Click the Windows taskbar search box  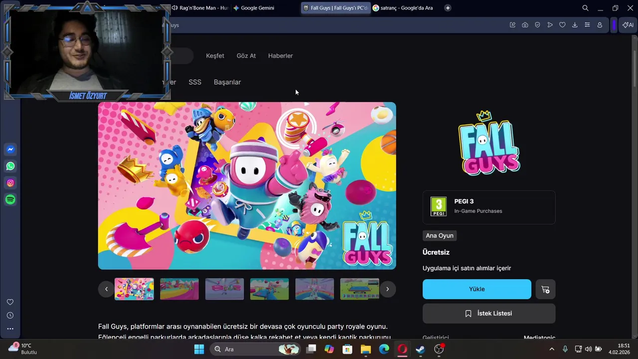point(255,349)
